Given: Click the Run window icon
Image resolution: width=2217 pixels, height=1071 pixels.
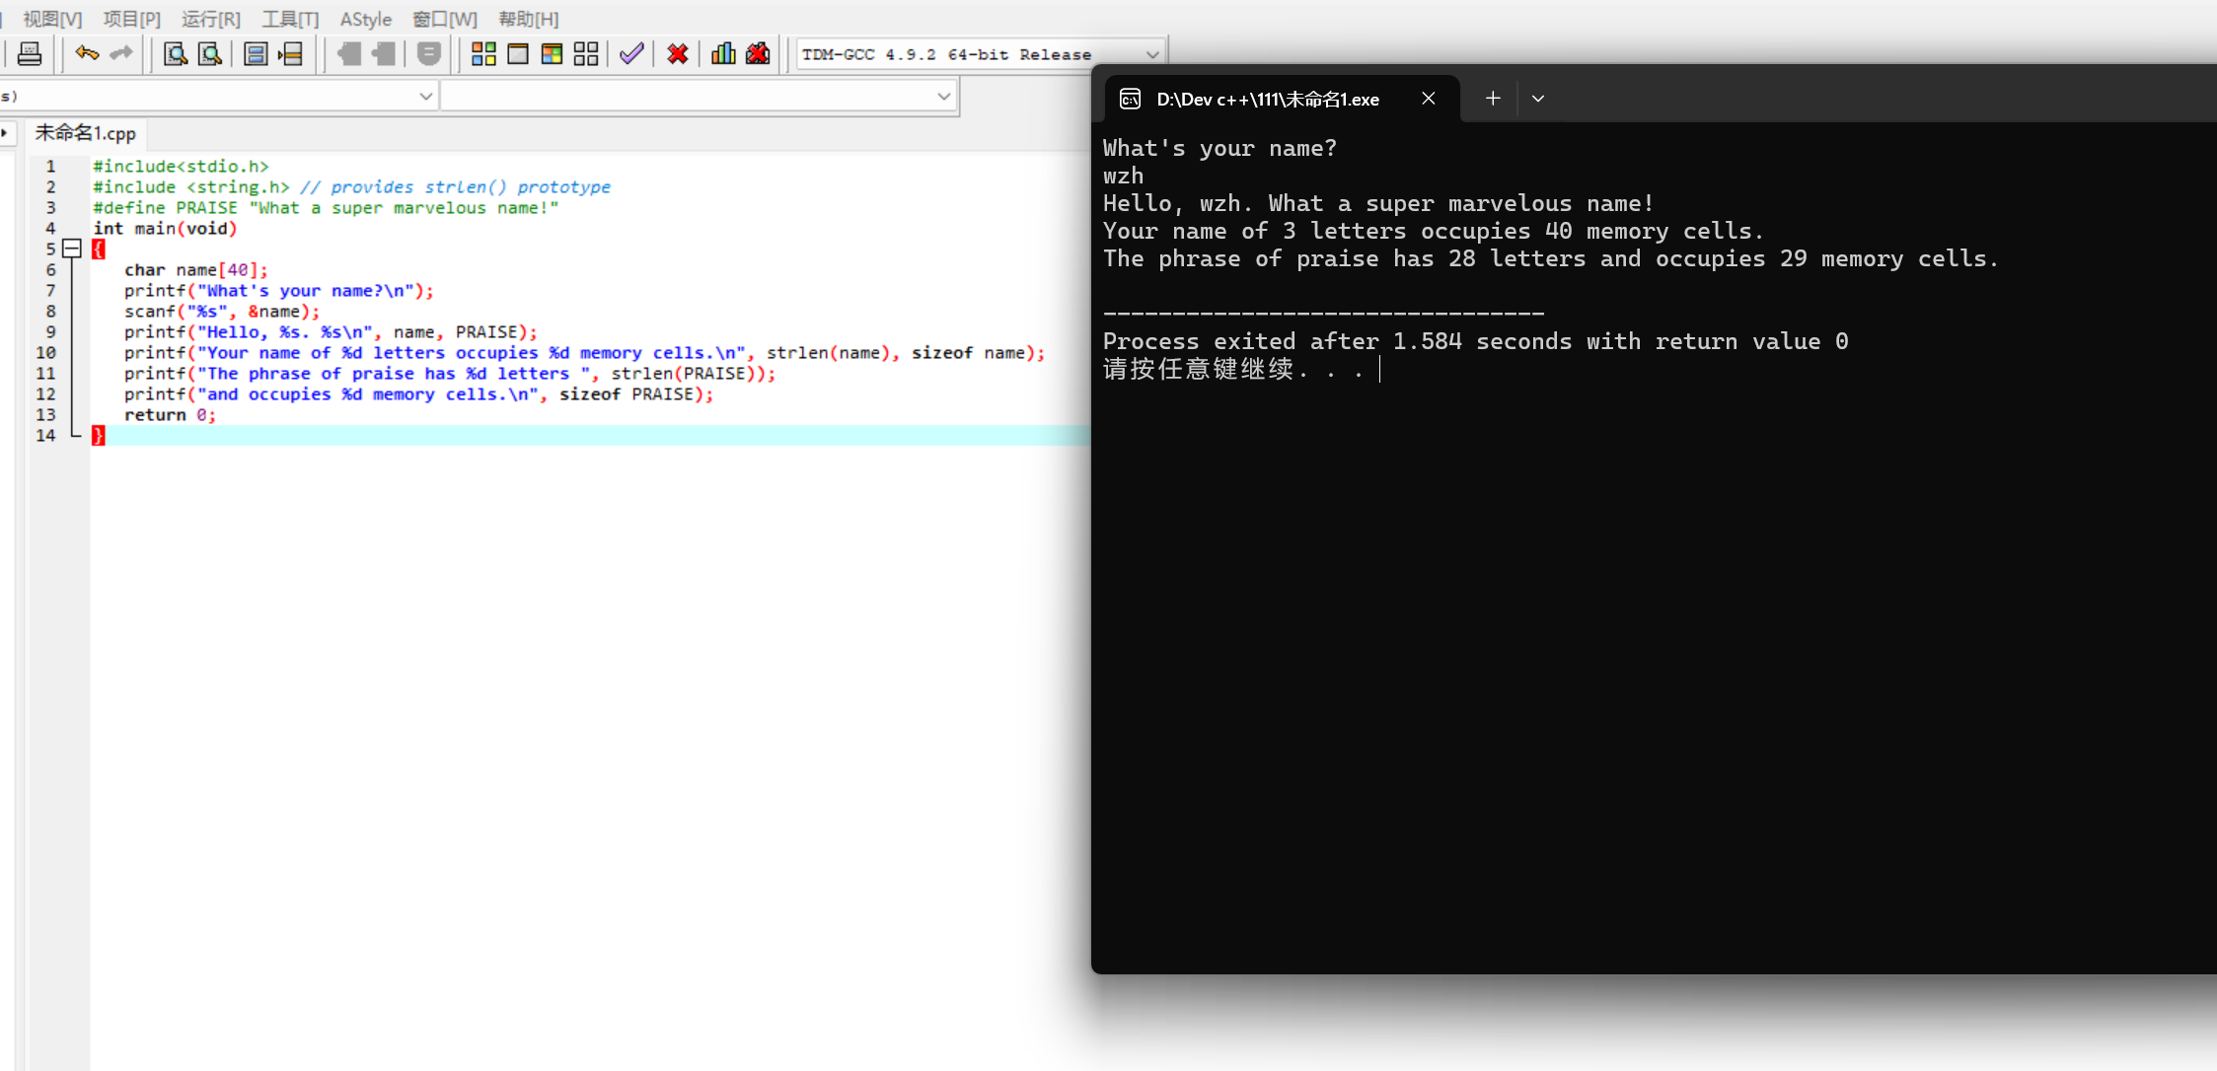Looking at the screenshot, I should [x=518, y=54].
